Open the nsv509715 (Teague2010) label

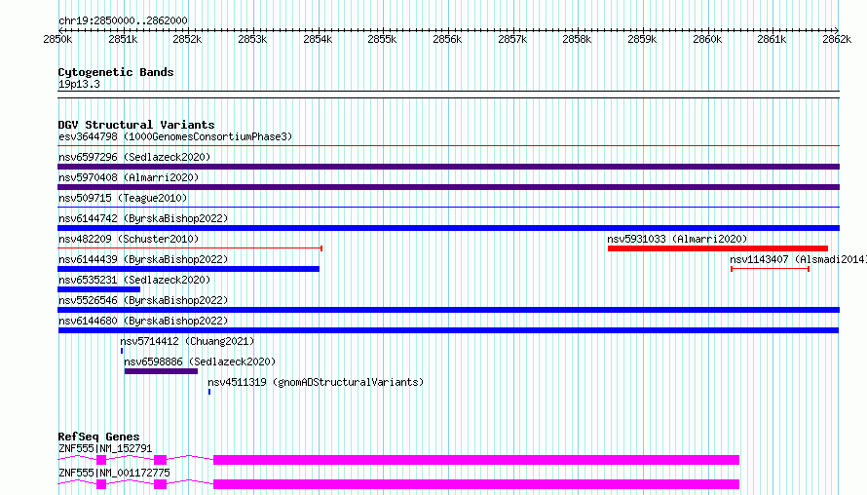123,198
